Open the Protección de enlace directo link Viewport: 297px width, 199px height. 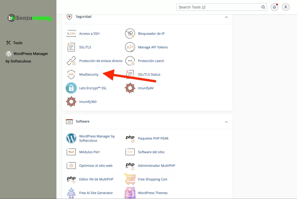(101, 61)
